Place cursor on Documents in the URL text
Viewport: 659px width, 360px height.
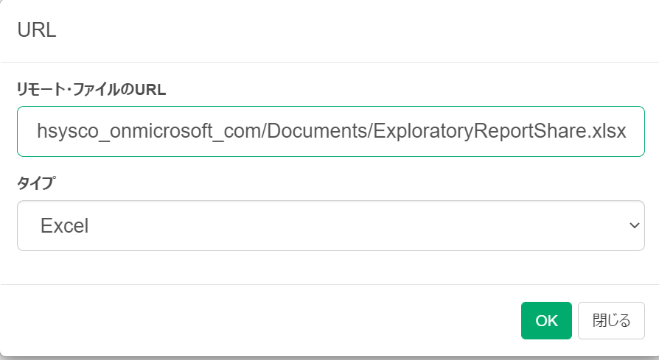(317, 131)
